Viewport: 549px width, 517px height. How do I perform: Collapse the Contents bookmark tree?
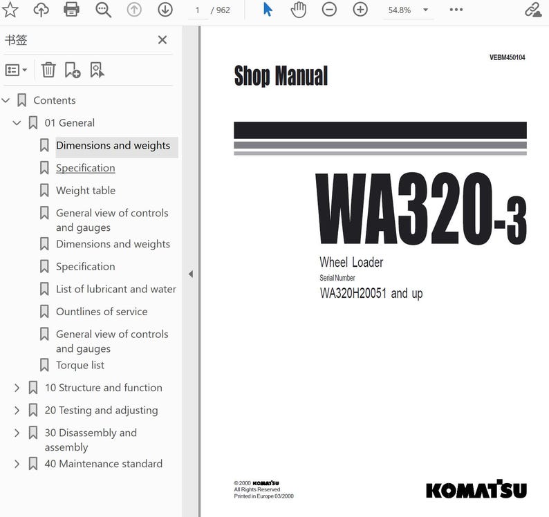click(6, 100)
